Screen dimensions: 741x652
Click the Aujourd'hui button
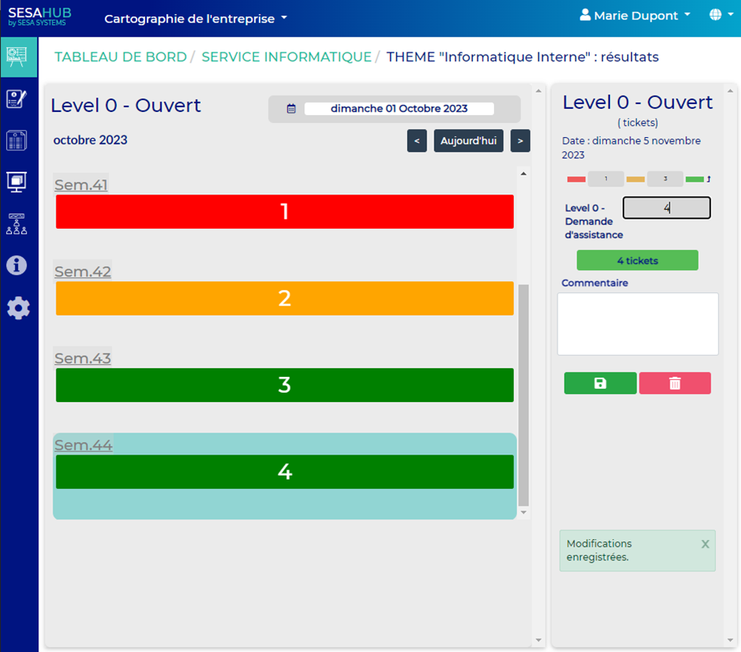click(x=468, y=141)
